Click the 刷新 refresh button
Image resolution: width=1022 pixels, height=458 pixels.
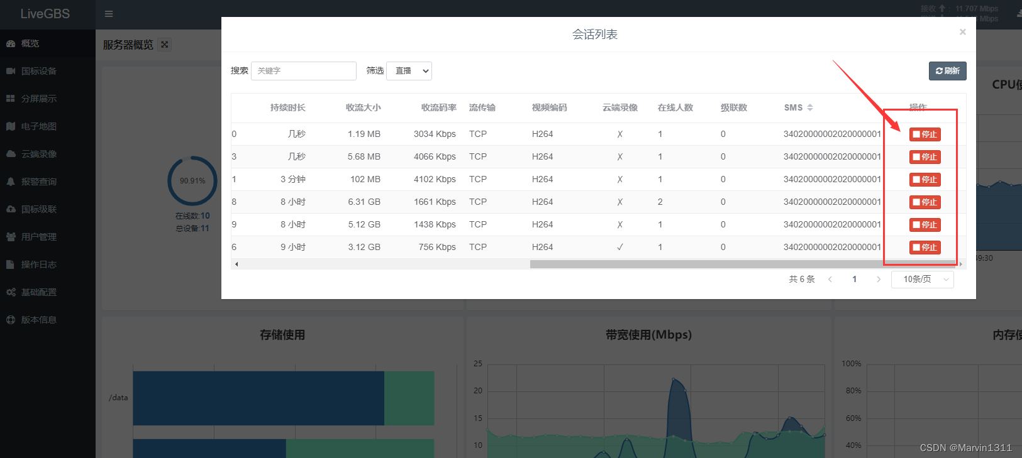(947, 71)
